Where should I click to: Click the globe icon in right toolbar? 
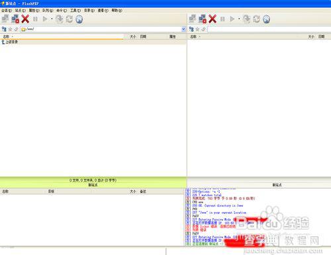pos(266,19)
